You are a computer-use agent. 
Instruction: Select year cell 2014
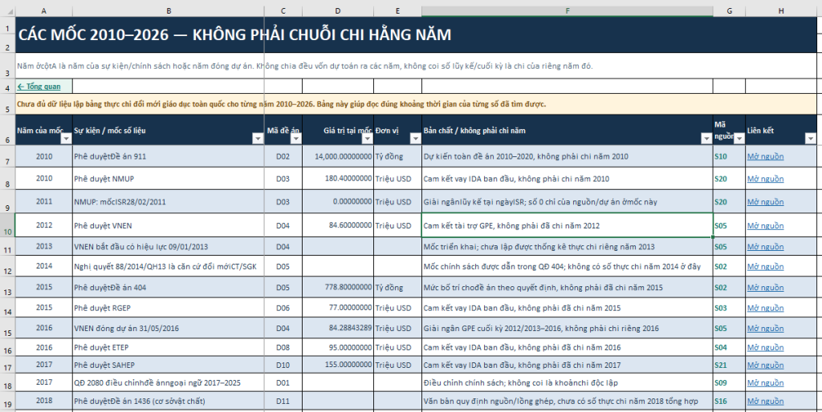point(44,266)
